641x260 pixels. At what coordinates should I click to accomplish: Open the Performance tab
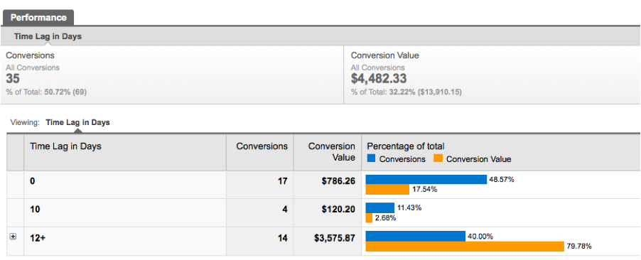(x=38, y=18)
